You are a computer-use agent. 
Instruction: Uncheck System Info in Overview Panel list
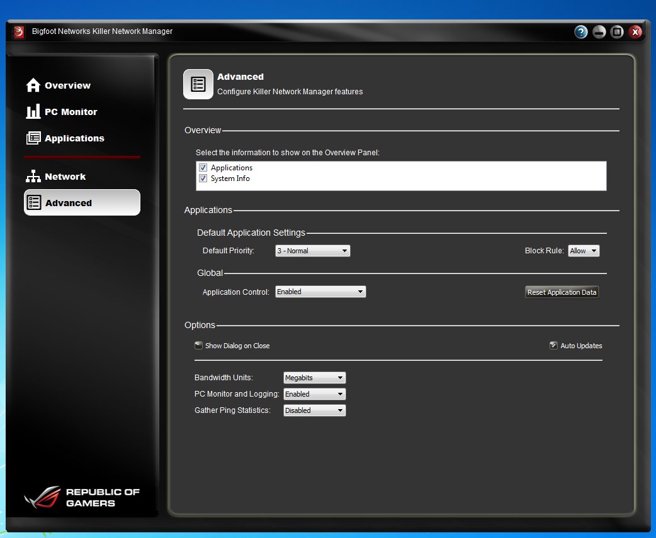click(203, 178)
